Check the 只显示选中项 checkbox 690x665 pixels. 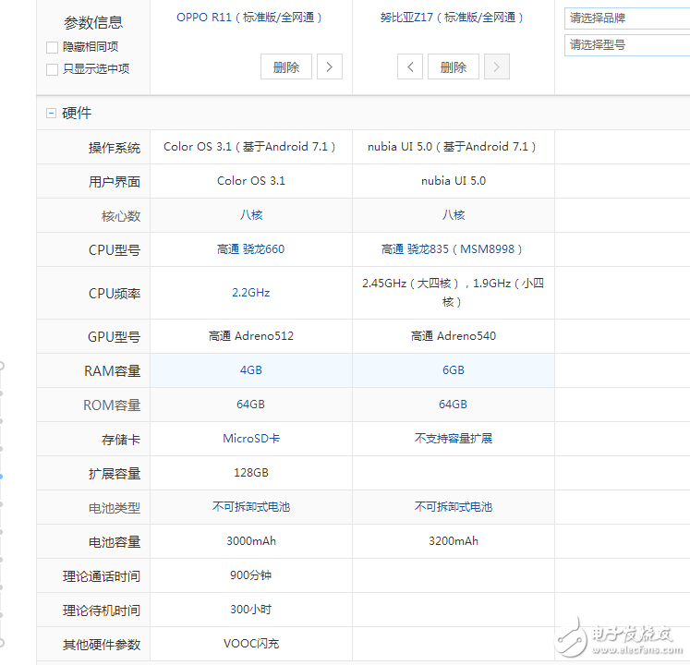[52, 69]
